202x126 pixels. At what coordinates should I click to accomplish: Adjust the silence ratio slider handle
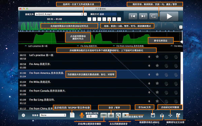tap(181, 42)
